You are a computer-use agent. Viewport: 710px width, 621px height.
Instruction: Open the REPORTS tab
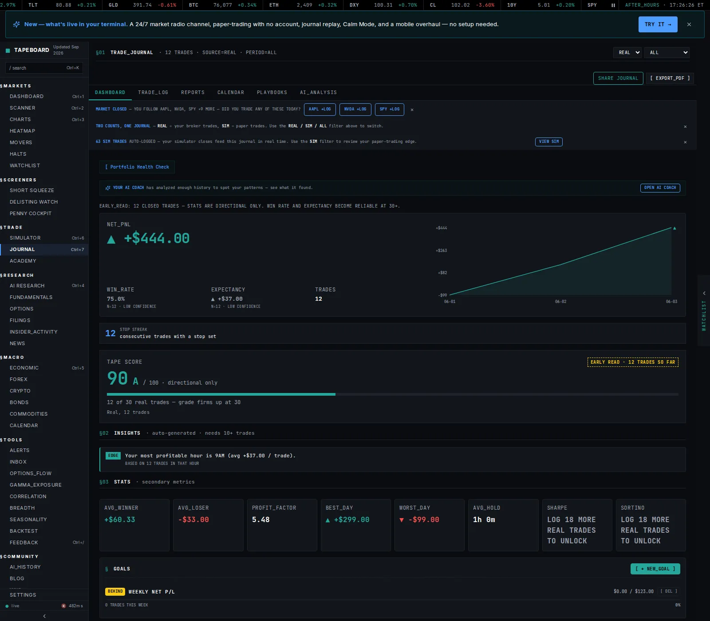coord(193,92)
